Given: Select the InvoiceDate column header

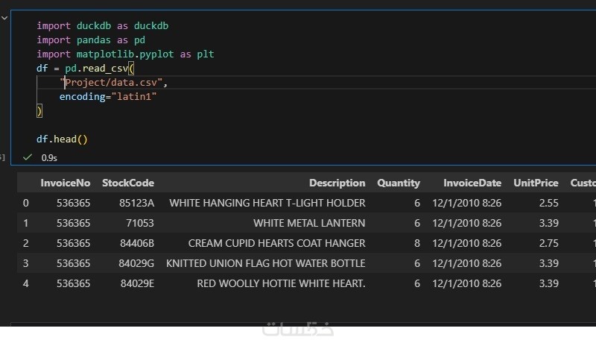Looking at the screenshot, I should 472,183.
